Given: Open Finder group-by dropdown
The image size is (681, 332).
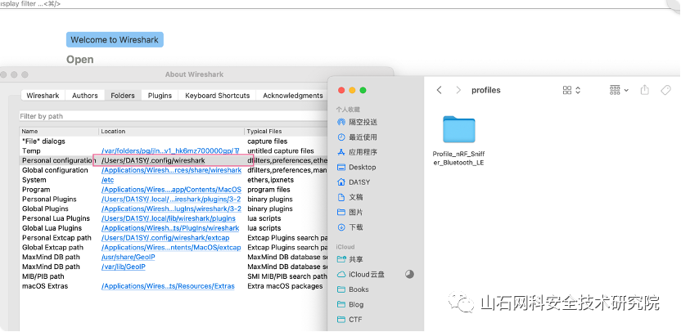Looking at the screenshot, I should pos(619,90).
